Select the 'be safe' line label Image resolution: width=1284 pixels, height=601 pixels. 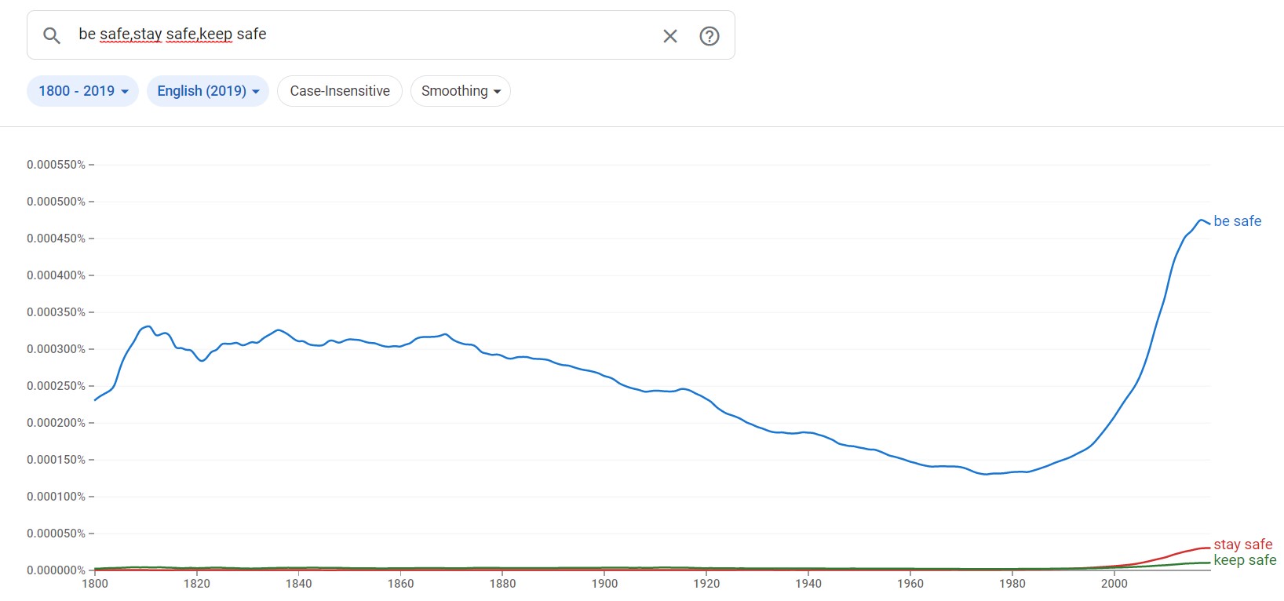tap(1237, 221)
